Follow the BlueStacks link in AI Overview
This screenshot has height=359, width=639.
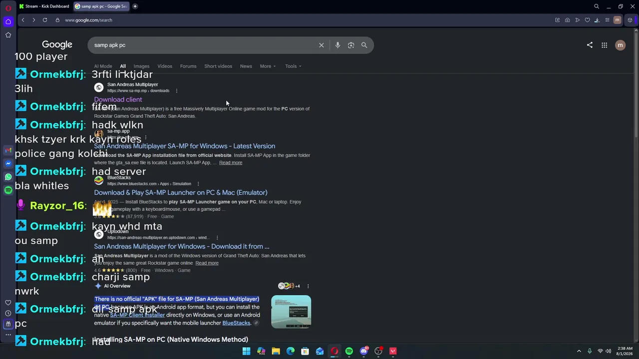(x=236, y=323)
